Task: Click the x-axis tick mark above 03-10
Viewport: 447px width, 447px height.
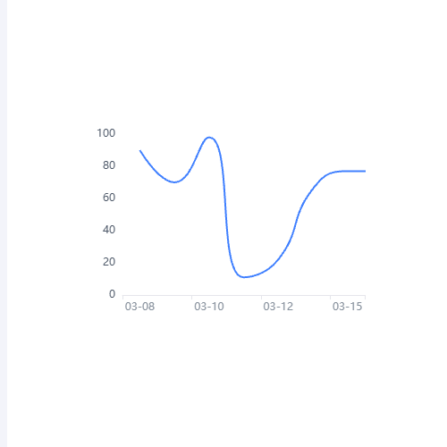Action: pyautogui.click(x=191, y=297)
